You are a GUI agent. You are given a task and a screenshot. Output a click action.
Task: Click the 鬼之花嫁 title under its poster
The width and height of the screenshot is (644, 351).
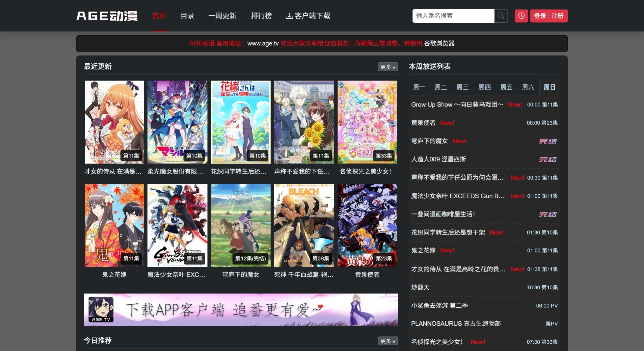point(114,274)
